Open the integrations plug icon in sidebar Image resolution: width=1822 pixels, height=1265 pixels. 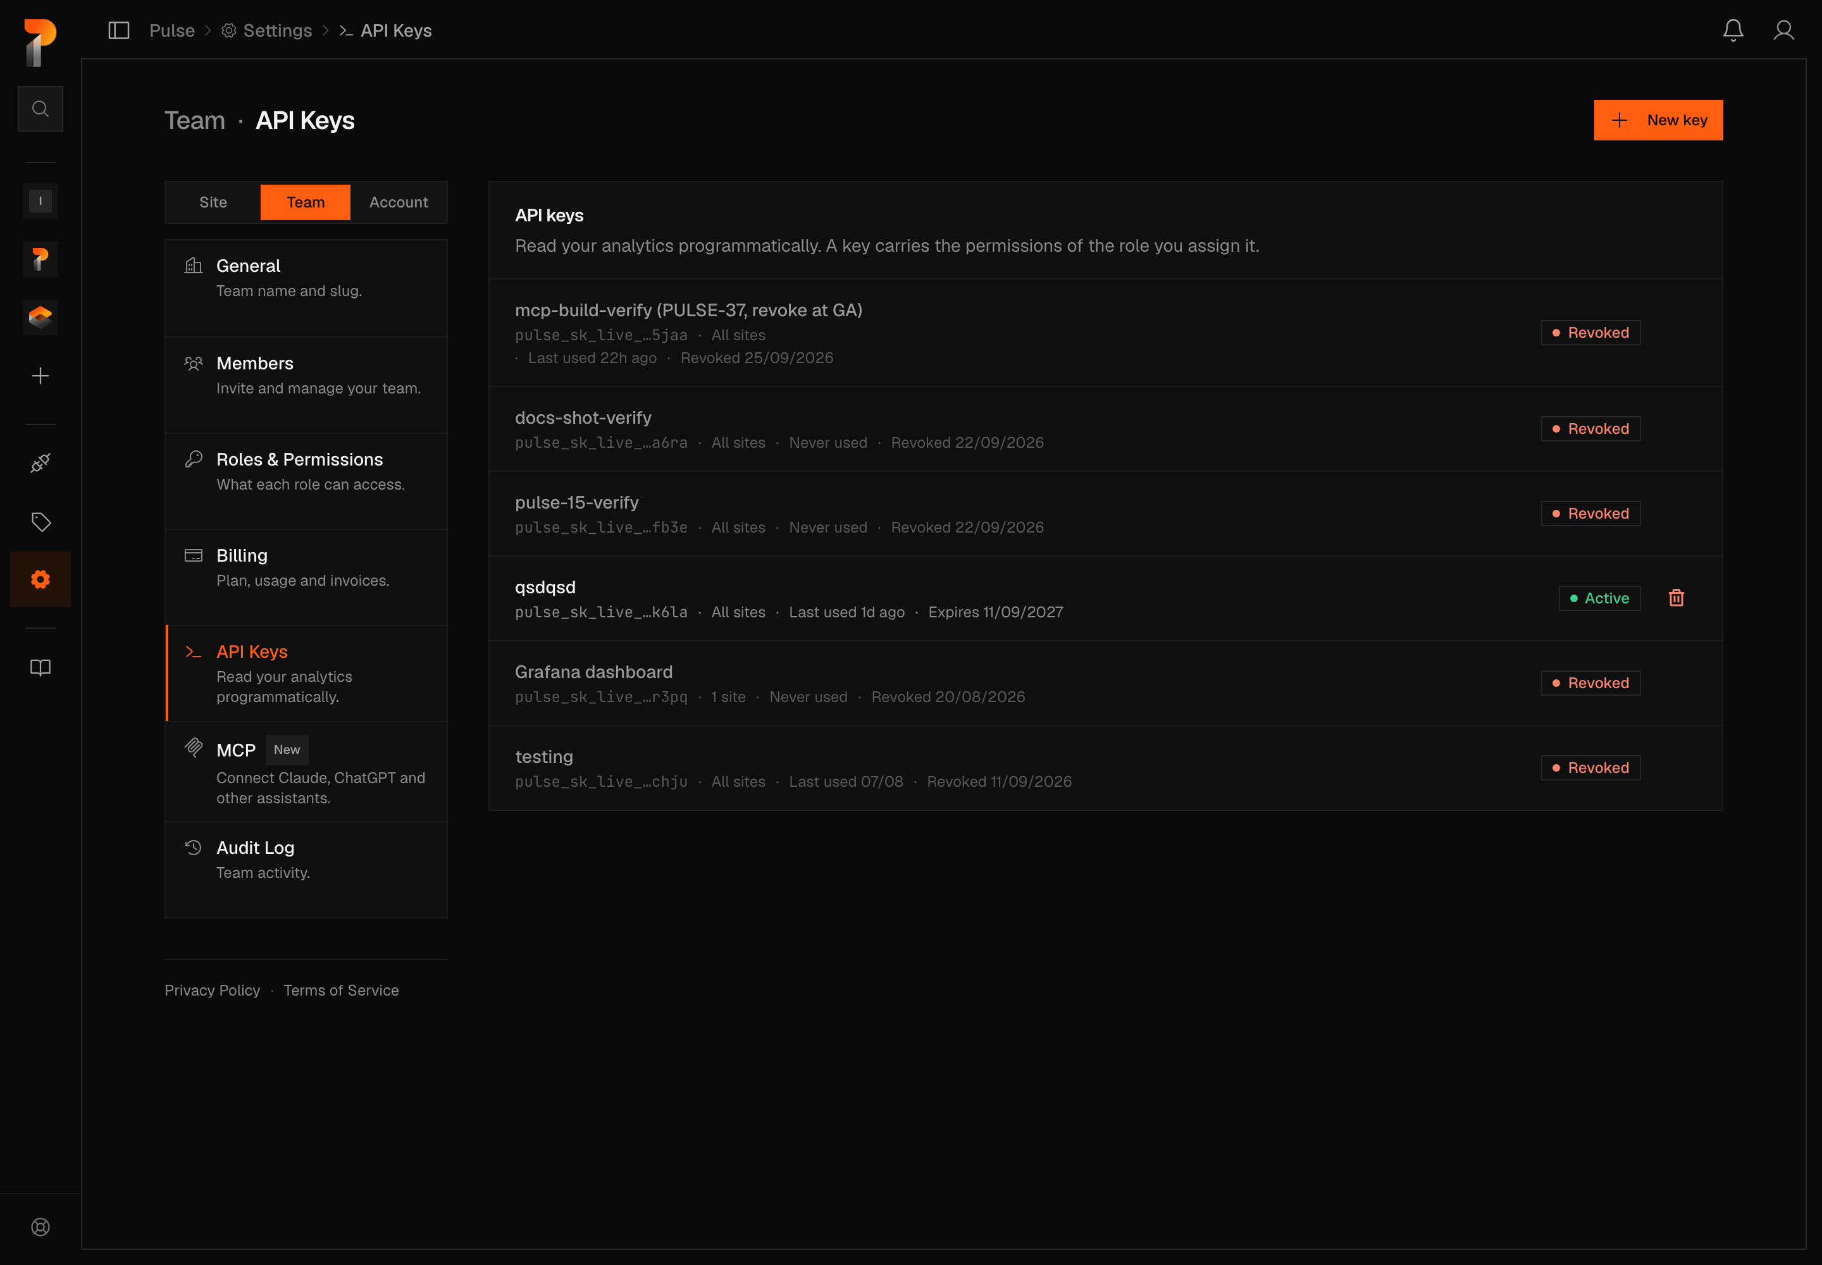[x=40, y=463]
